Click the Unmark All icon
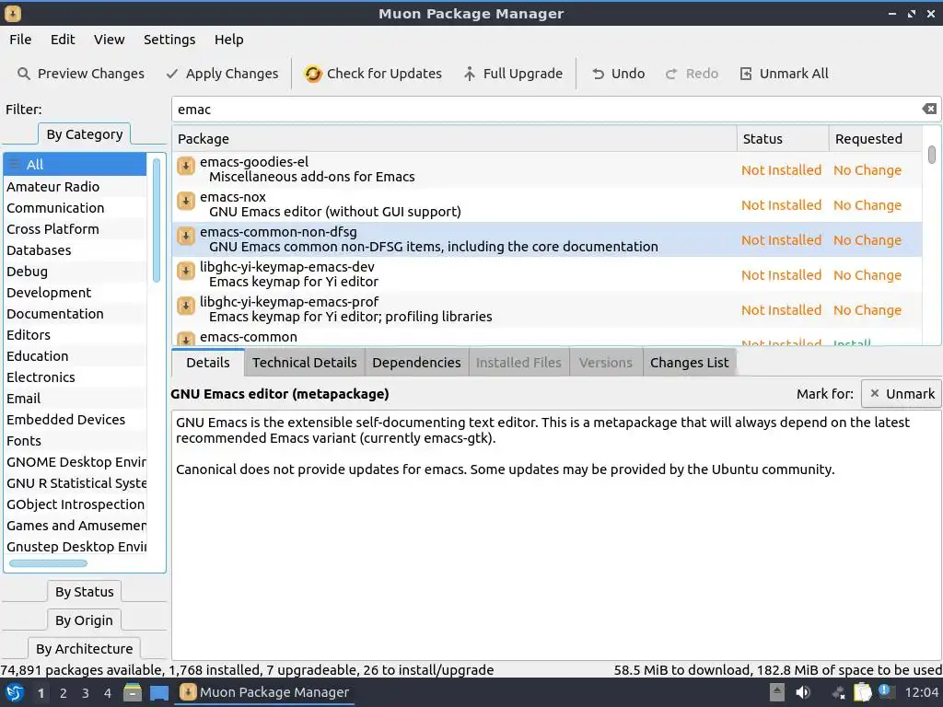 [x=746, y=74]
